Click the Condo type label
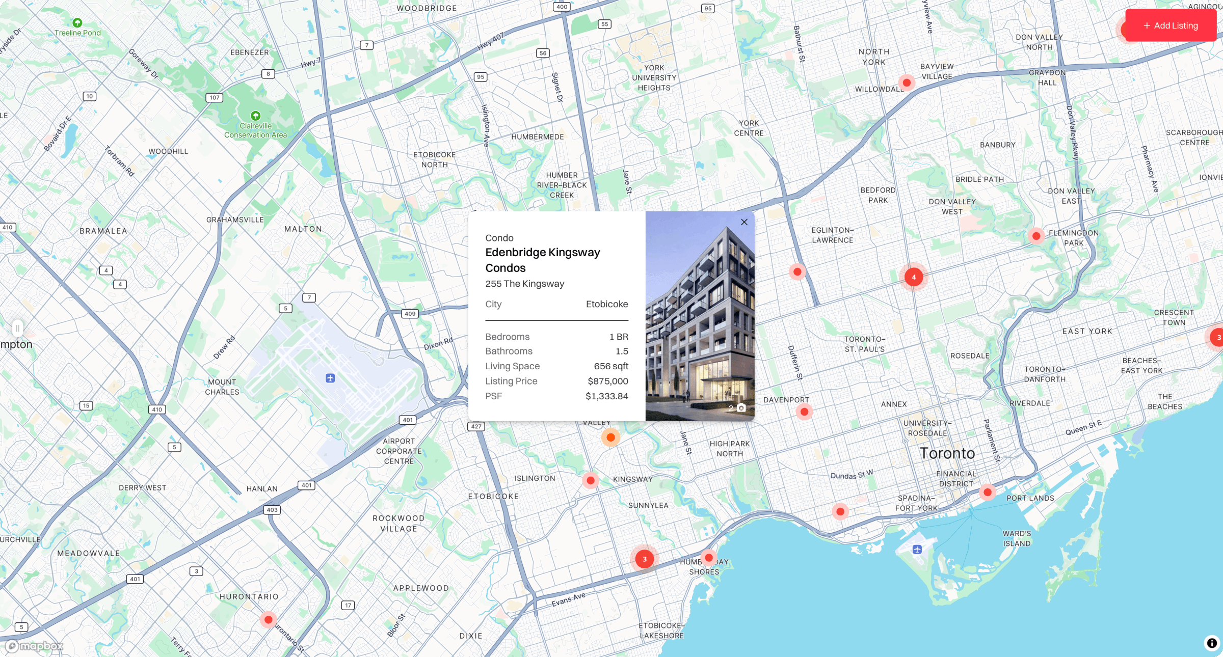This screenshot has height=657, width=1223. [499, 238]
